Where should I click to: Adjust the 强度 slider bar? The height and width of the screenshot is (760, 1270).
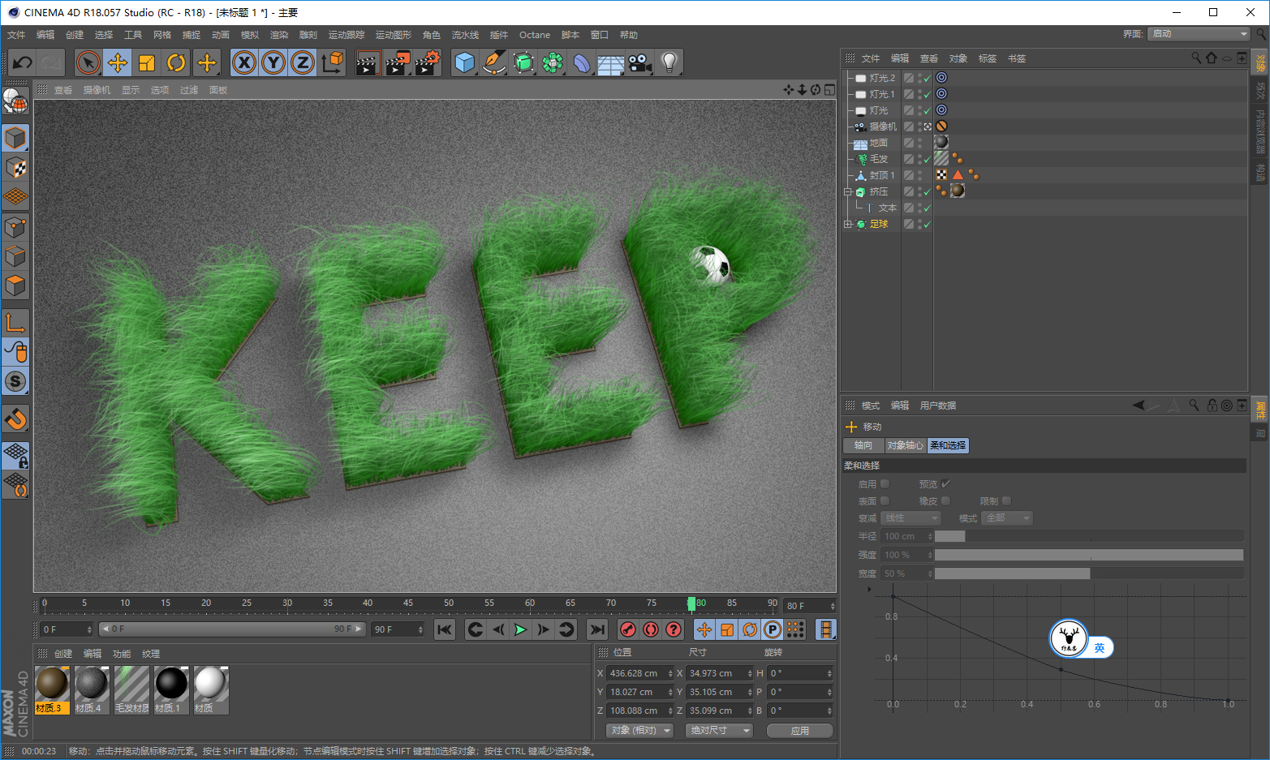click(1089, 555)
